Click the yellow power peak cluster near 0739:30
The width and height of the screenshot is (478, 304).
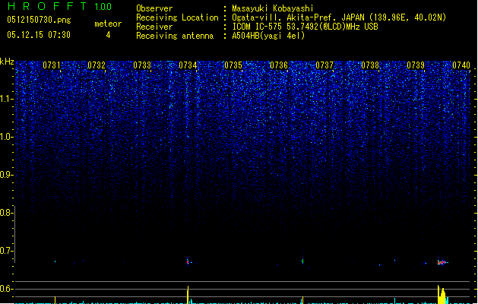[x=442, y=295]
